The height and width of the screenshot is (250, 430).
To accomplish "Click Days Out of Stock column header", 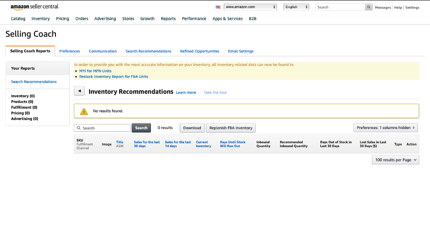I will [336, 144].
